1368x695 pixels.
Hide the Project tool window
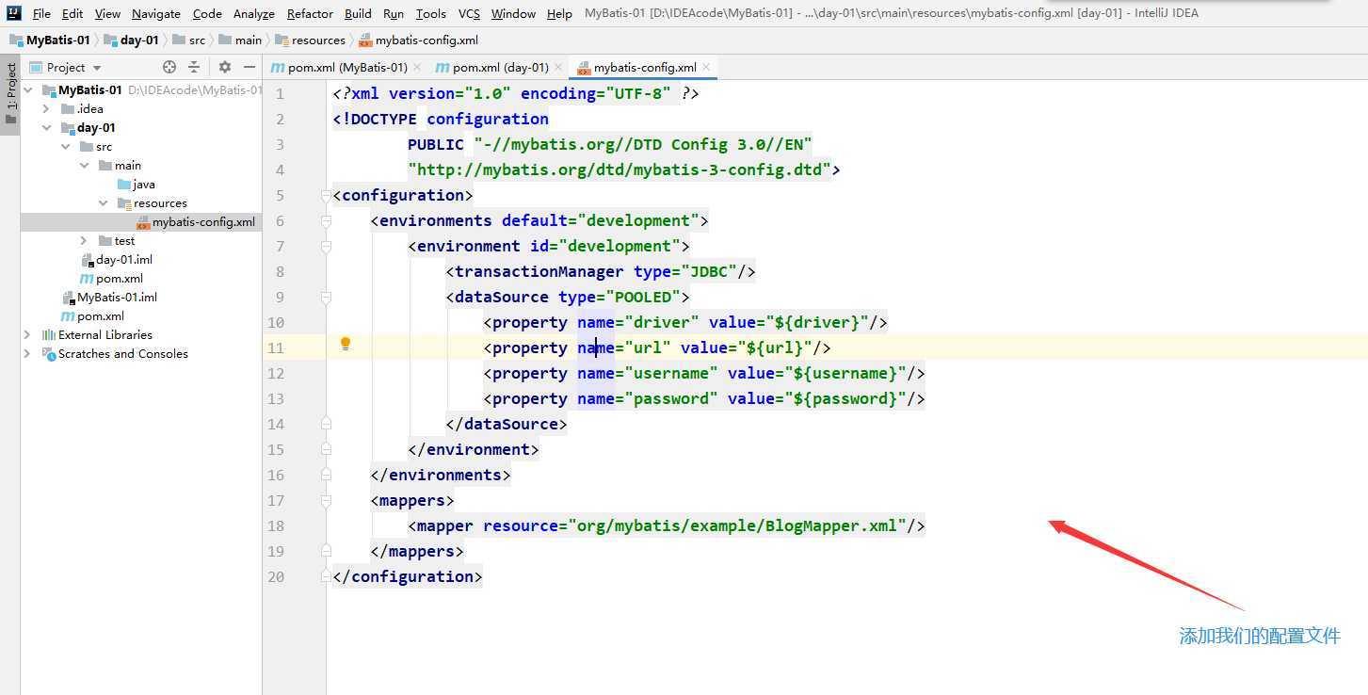point(249,67)
